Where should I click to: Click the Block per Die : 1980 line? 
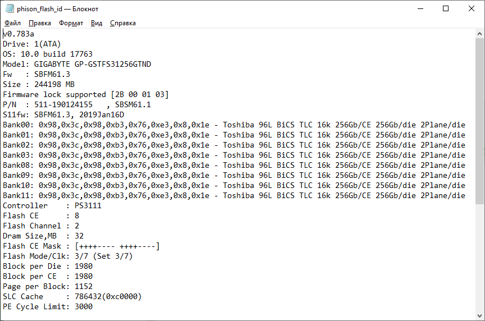(x=48, y=266)
